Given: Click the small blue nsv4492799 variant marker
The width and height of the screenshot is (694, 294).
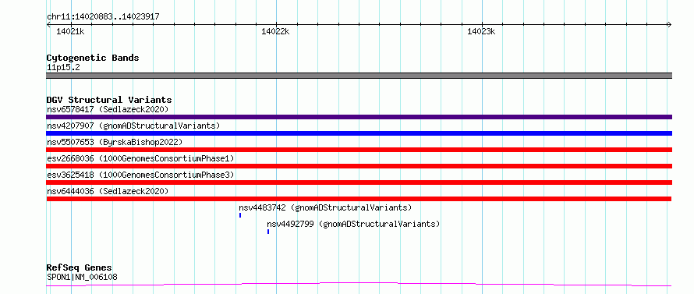Looking at the screenshot, I should coord(267,232).
